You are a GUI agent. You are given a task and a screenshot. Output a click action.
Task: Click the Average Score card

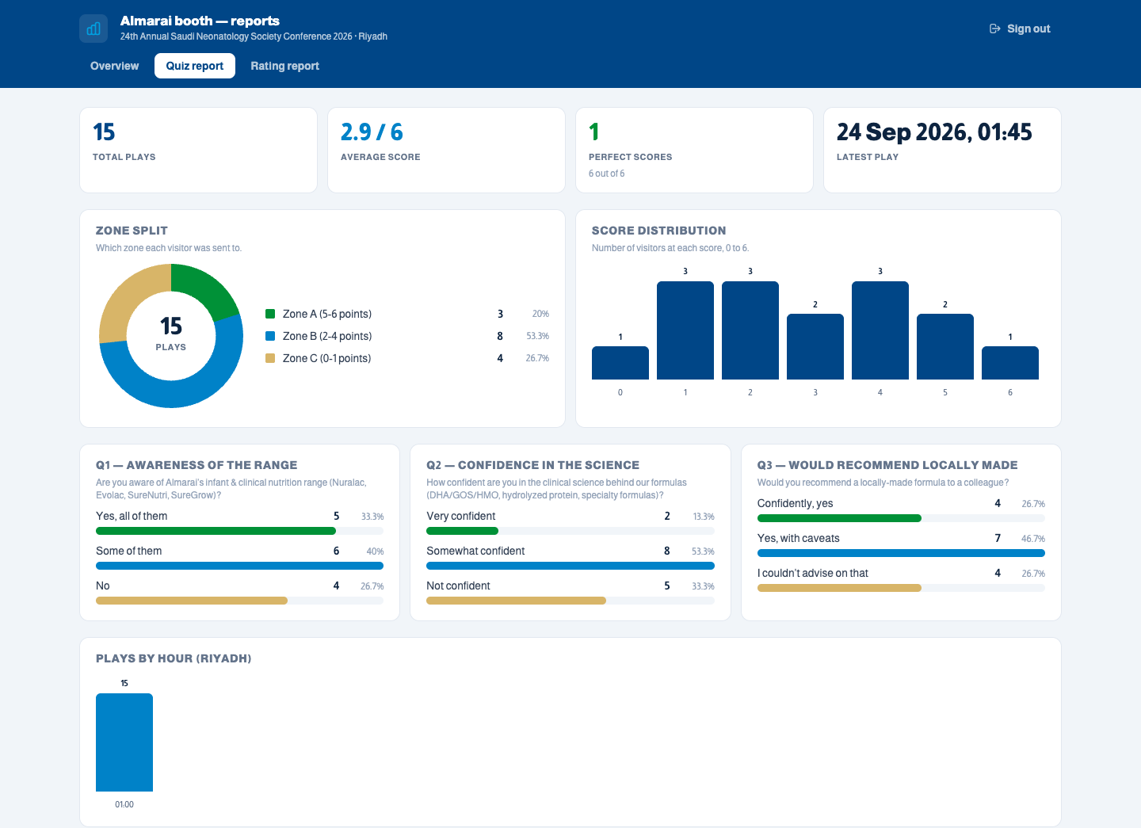446,150
